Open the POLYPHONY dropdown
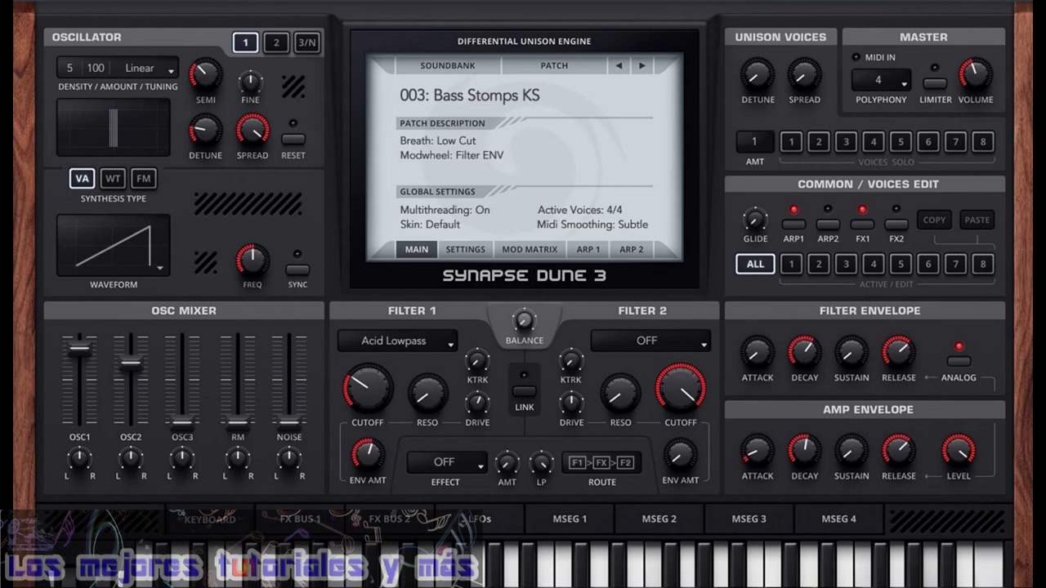 [881, 80]
